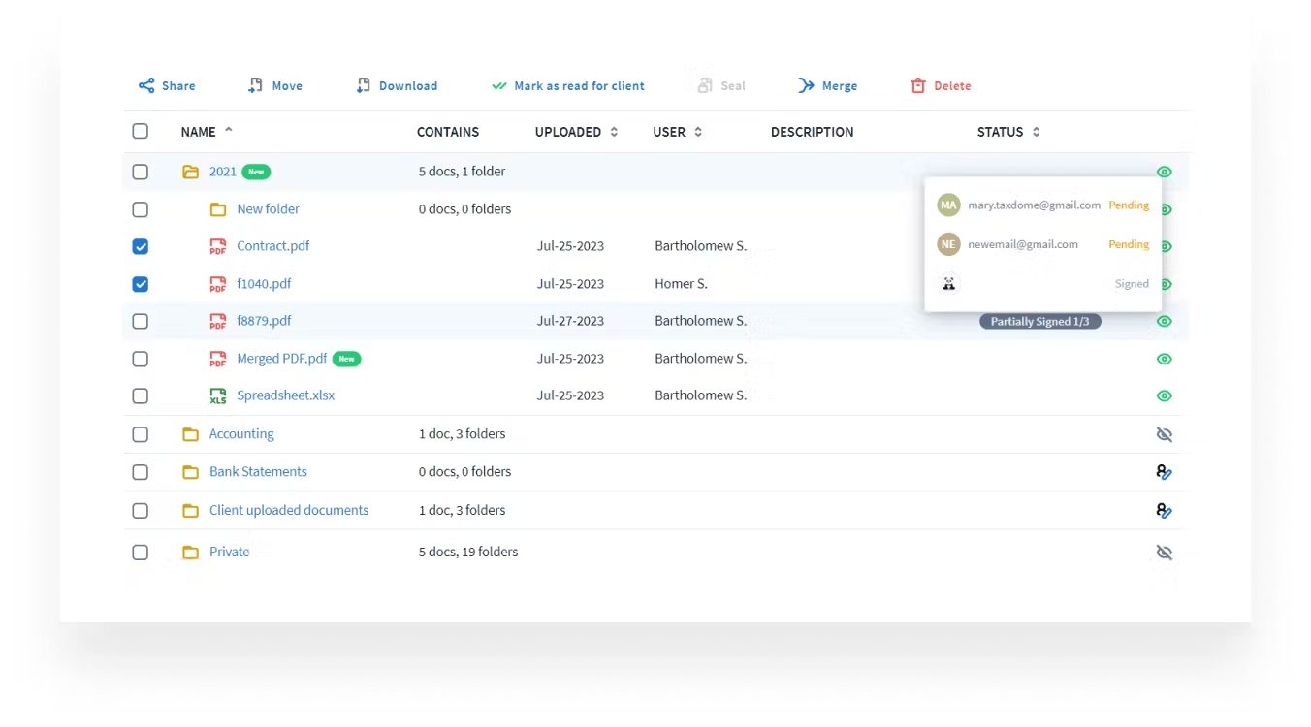Click the MA avatar in signers popup
The image size is (1311, 727).
[948, 205]
